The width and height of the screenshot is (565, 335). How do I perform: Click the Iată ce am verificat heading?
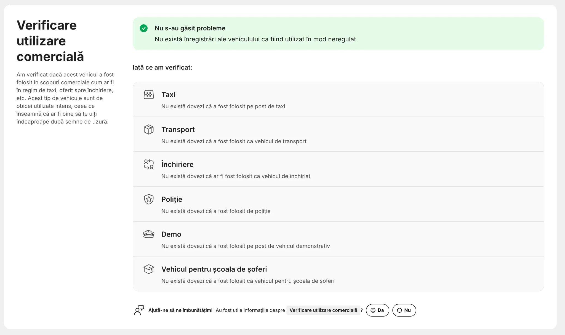click(x=162, y=67)
